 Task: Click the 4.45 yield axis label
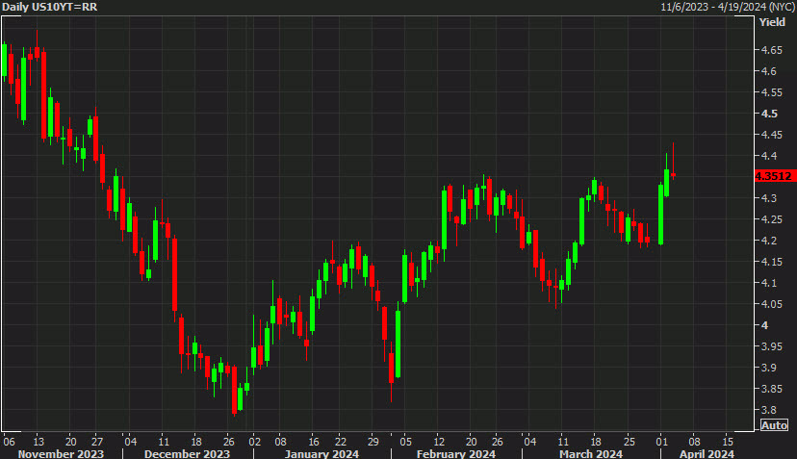(x=772, y=135)
